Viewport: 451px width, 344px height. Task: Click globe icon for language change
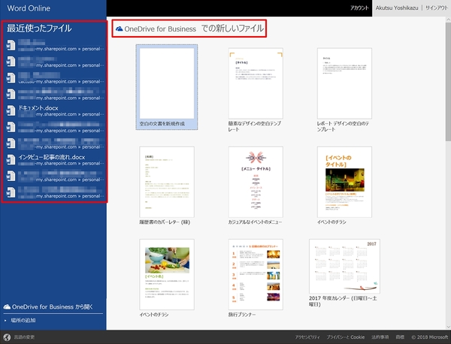[x=7, y=337]
